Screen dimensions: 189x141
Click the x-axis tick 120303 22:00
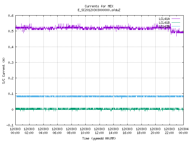[x=169, y=131]
